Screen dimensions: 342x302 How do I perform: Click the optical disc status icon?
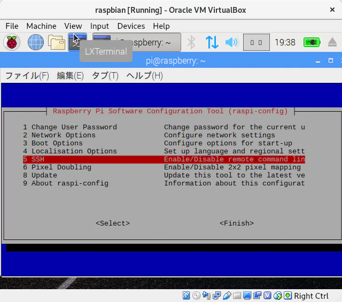(196, 296)
